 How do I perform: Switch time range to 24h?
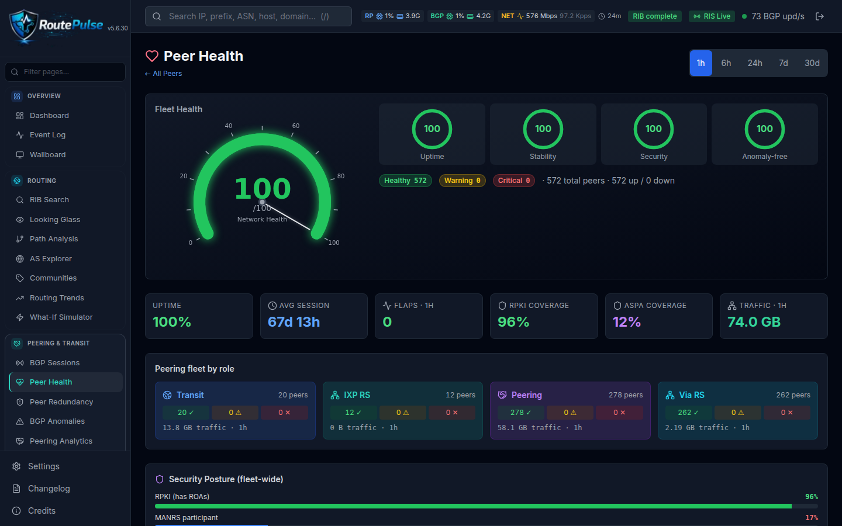pos(755,63)
